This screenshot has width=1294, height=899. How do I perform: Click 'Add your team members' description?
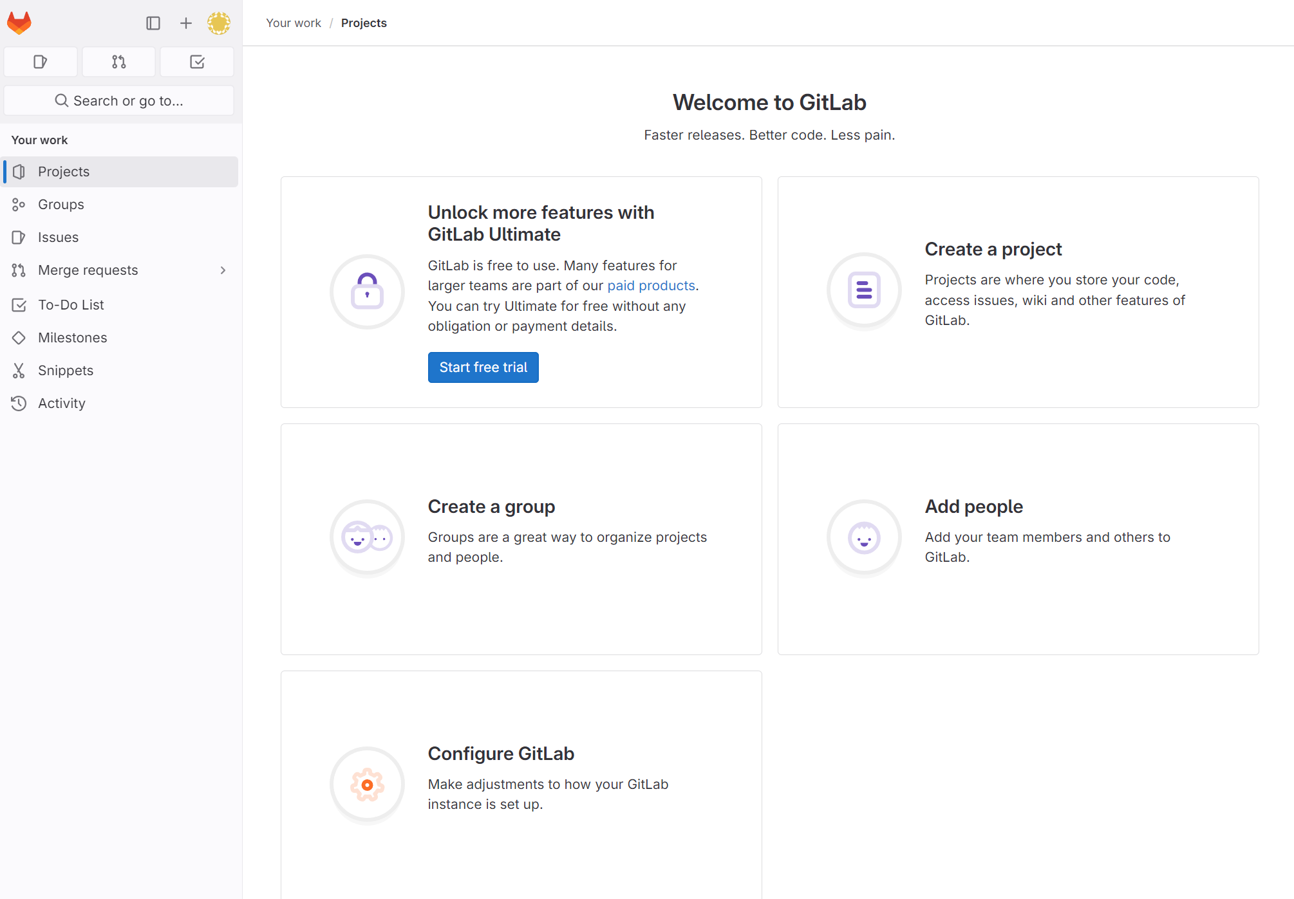click(1047, 548)
